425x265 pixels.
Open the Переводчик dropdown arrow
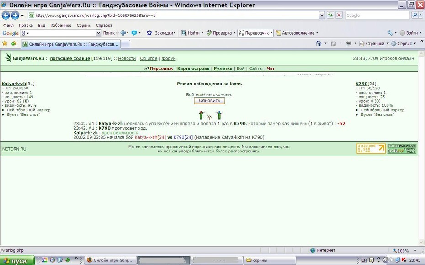point(271,33)
